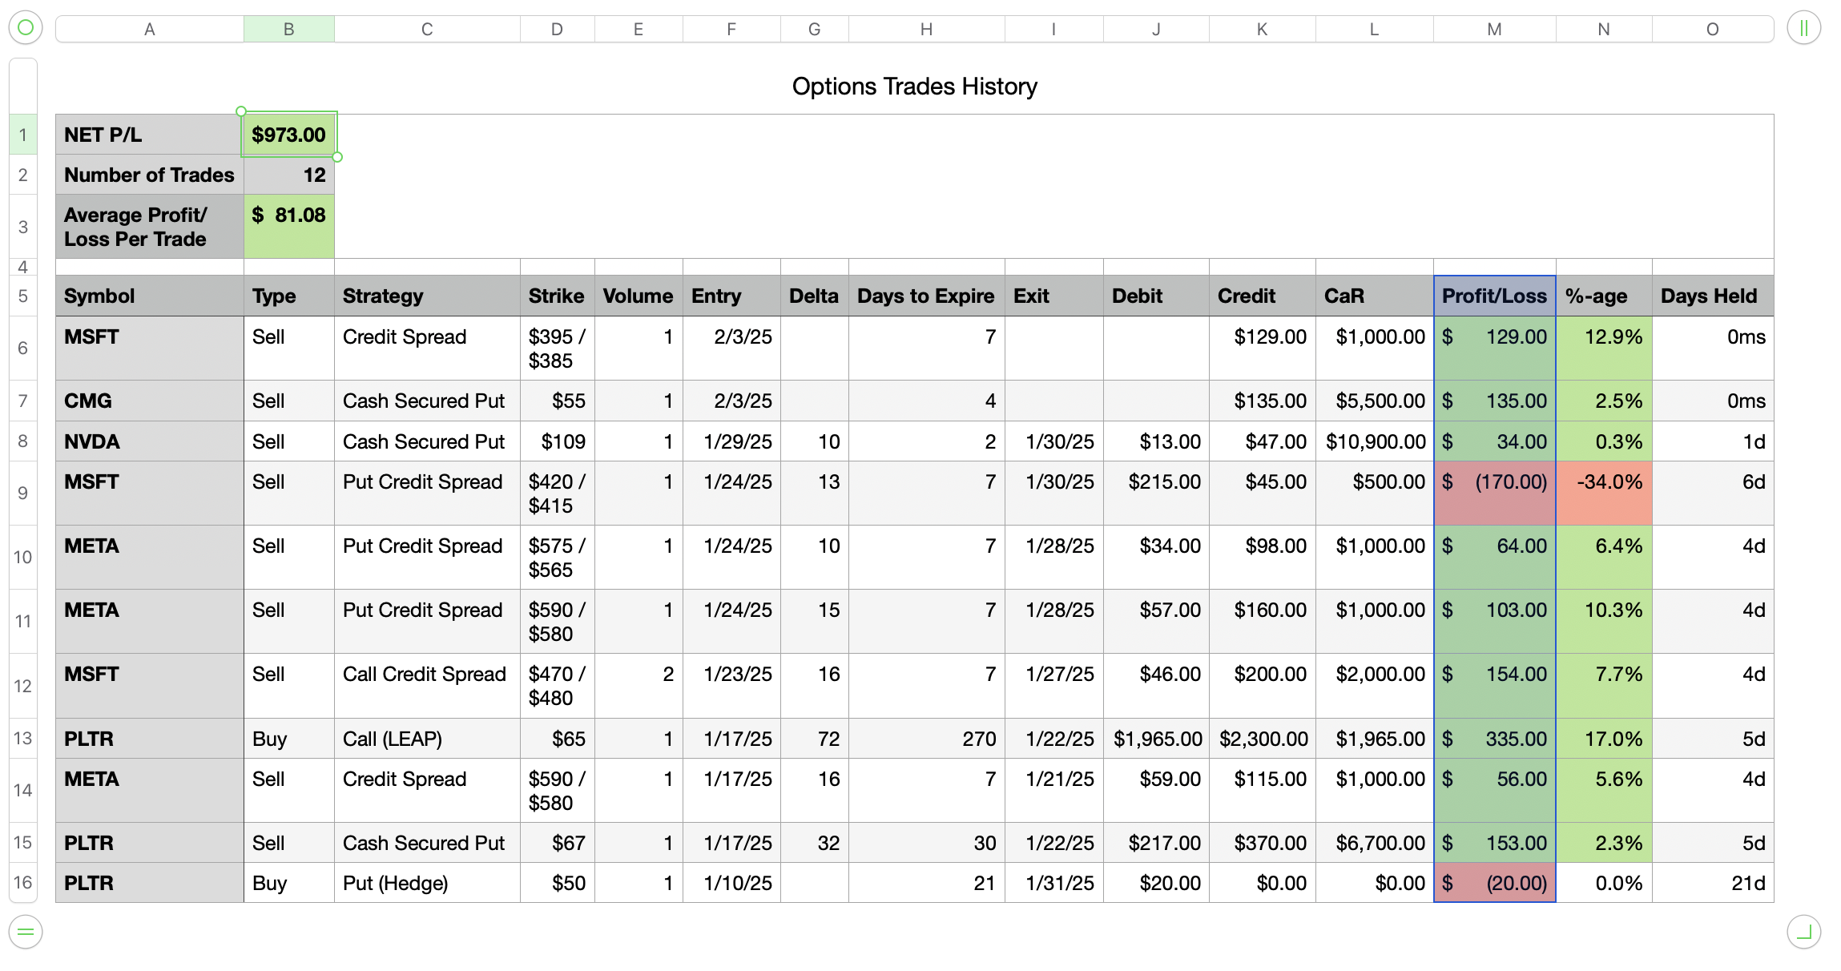This screenshot has width=1841, height=971.
Task: Select column B header
Action: click(289, 30)
